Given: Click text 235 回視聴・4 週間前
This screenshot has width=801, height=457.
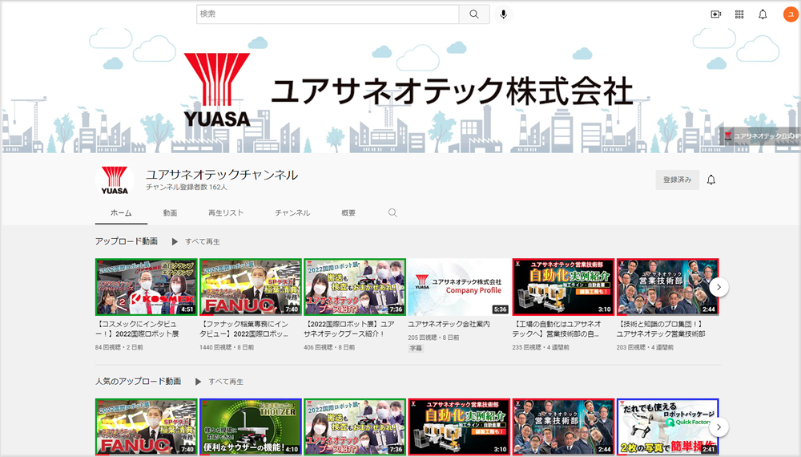Looking at the screenshot, I should pyautogui.click(x=541, y=347).
